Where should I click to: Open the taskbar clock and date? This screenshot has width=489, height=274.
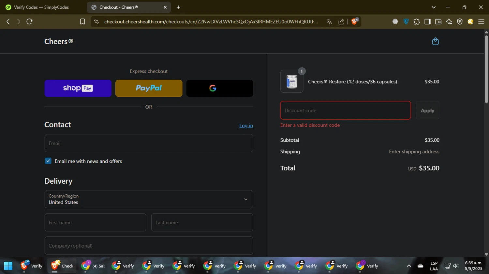point(473,266)
